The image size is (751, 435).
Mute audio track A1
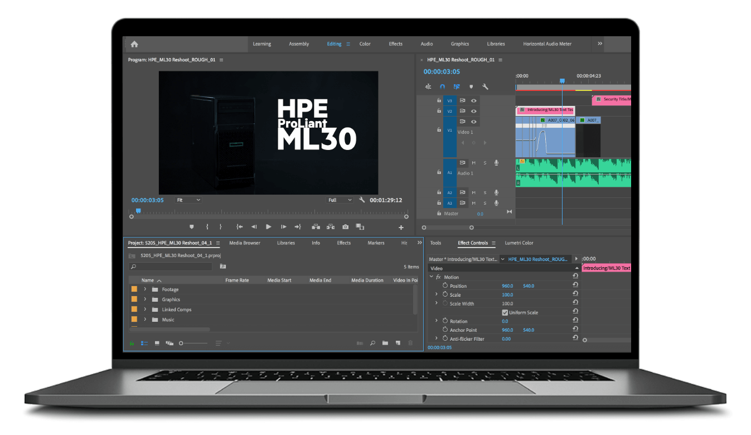click(474, 163)
